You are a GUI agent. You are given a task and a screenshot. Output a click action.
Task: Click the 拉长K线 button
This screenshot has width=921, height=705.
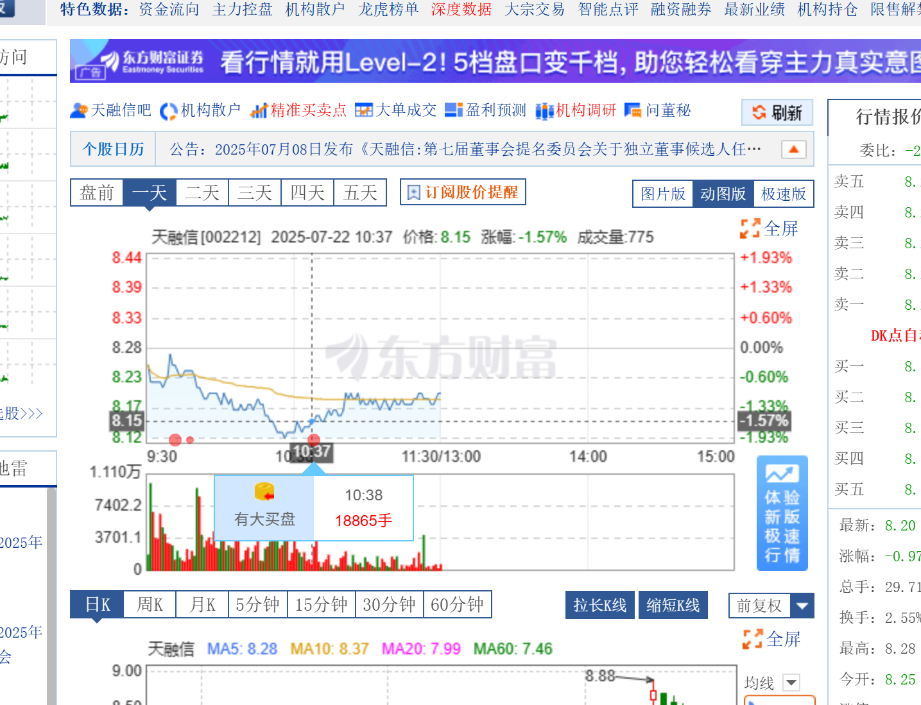[x=600, y=605]
